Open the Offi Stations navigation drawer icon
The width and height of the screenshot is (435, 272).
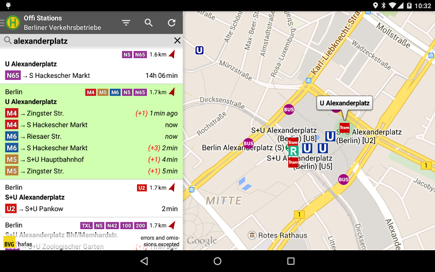tap(11, 23)
